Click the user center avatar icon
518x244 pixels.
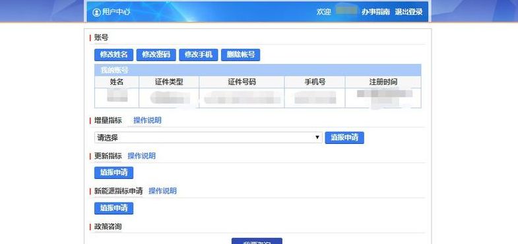pos(96,13)
